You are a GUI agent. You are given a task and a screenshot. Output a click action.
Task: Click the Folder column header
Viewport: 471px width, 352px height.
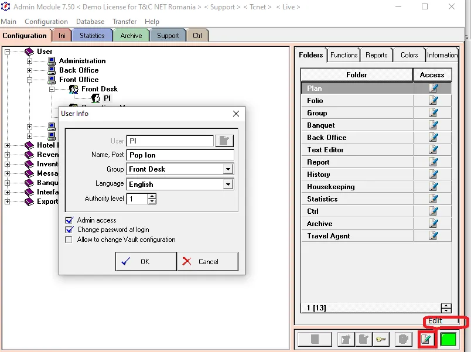357,75
